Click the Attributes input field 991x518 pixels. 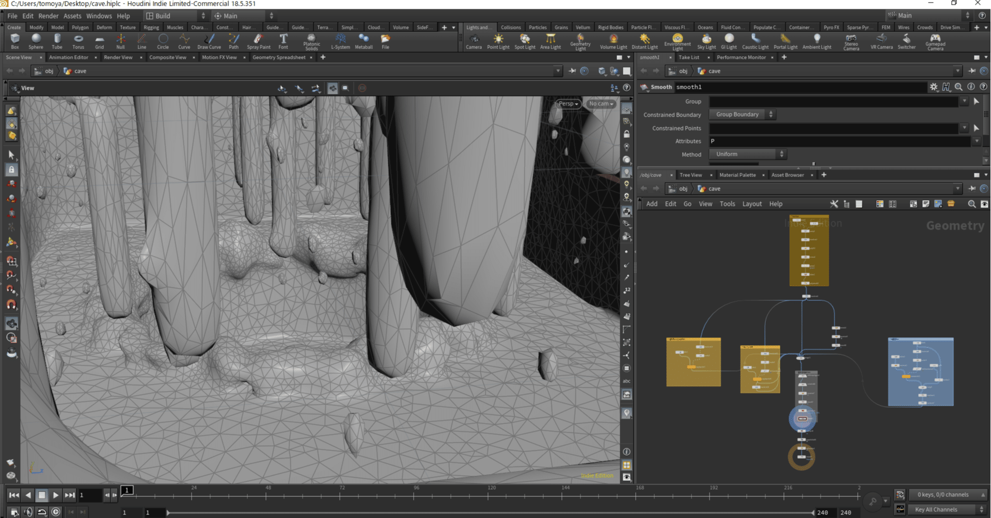click(x=839, y=141)
